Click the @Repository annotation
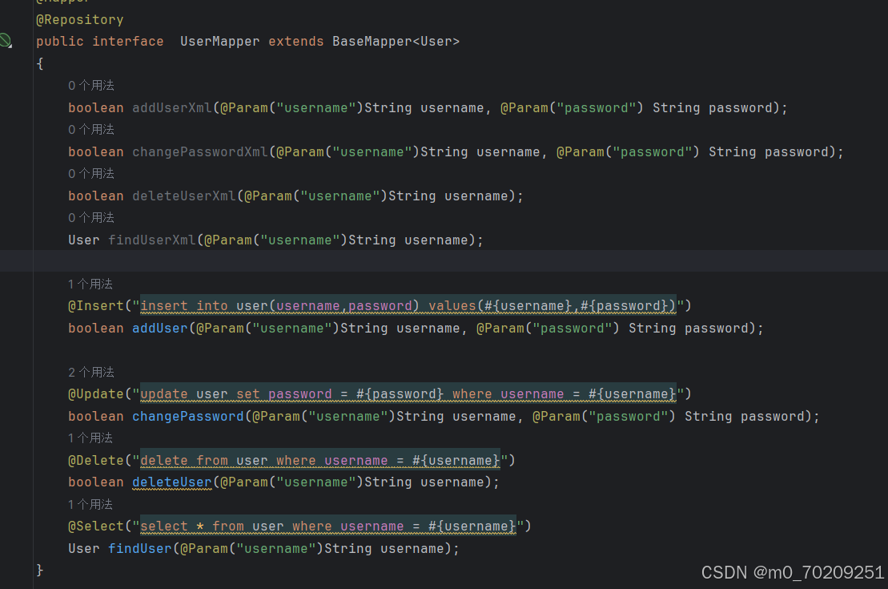 (x=80, y=20)
